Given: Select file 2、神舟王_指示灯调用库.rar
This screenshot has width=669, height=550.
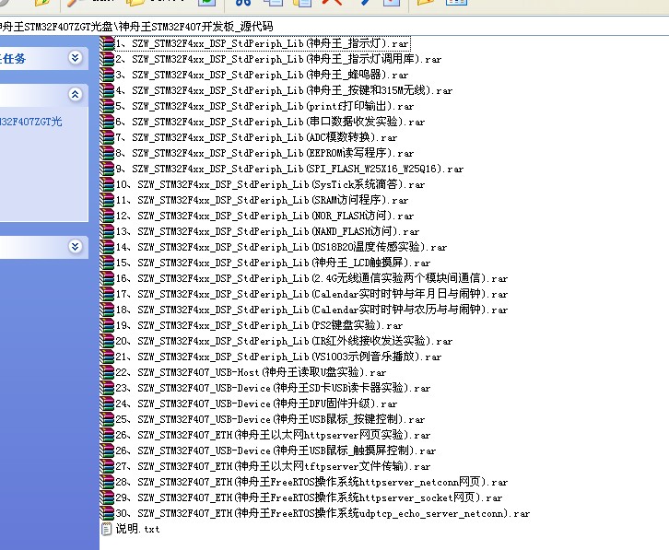Looking at the screenshot, I should 278,59.
